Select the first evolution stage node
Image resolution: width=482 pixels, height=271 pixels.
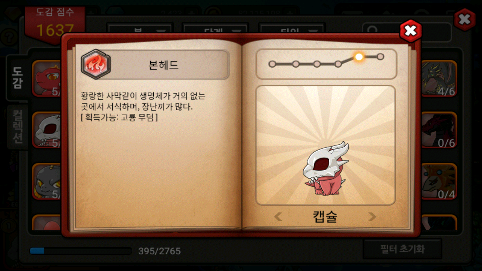[272, 64]
